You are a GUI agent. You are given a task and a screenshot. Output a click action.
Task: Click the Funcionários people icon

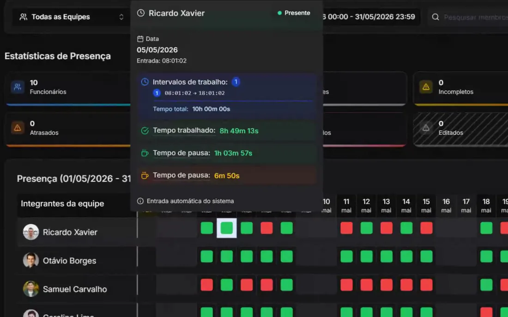(x=18, y=87)
